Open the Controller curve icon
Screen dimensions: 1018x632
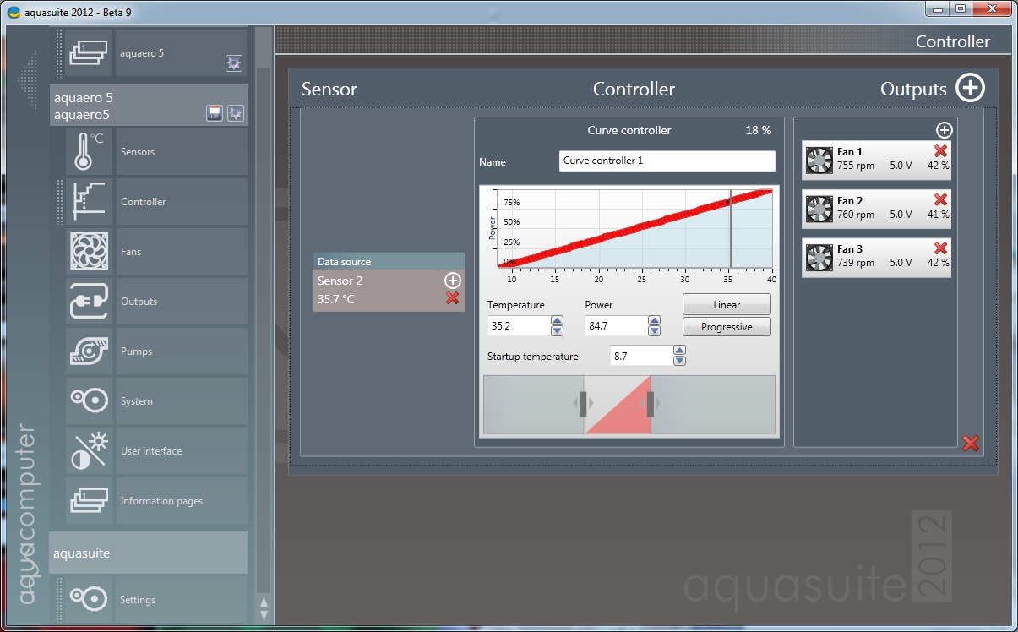point(89,202)
